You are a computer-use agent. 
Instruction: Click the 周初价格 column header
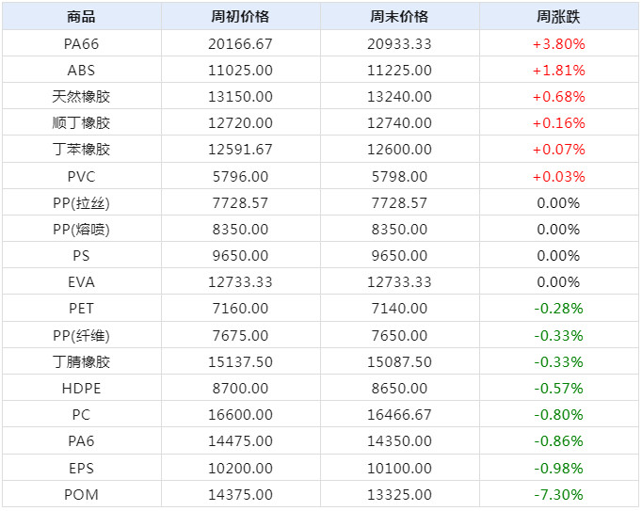click(240, 17)
